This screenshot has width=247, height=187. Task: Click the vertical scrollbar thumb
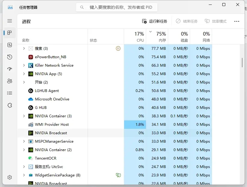pyautogui.click(x=242, y=63)
